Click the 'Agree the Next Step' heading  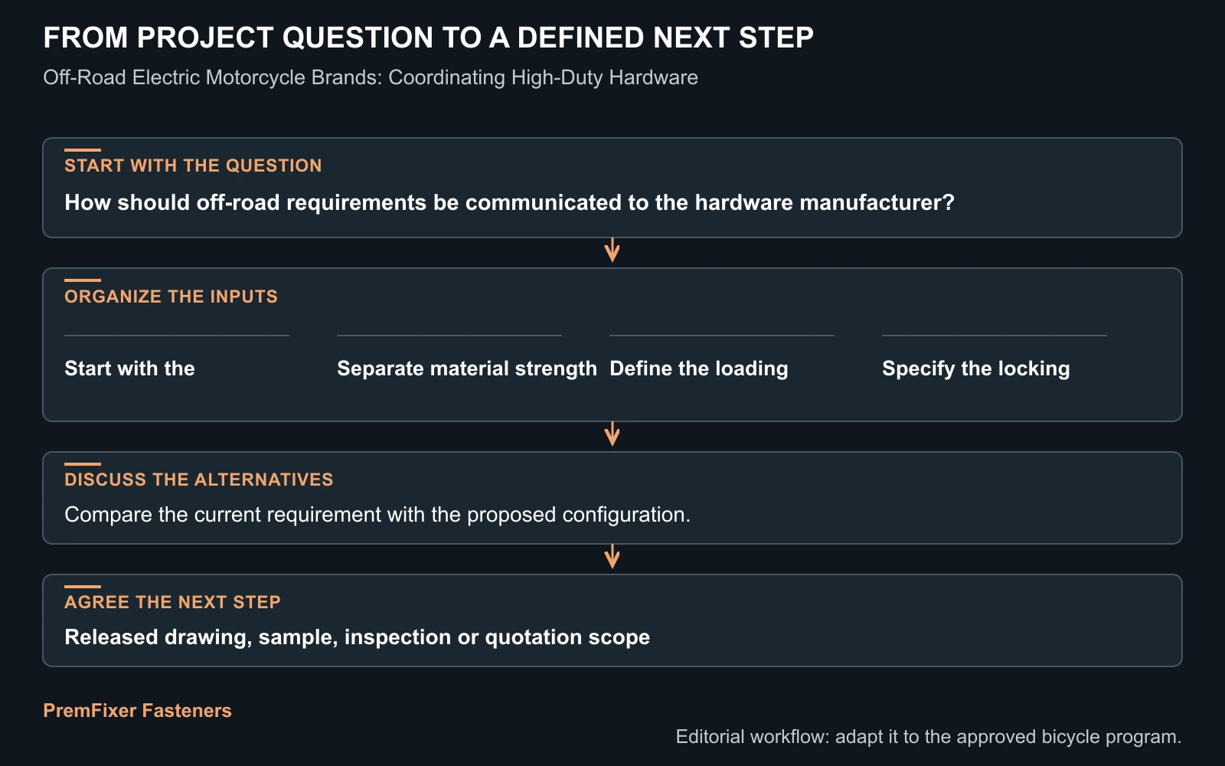coord(172,602)
